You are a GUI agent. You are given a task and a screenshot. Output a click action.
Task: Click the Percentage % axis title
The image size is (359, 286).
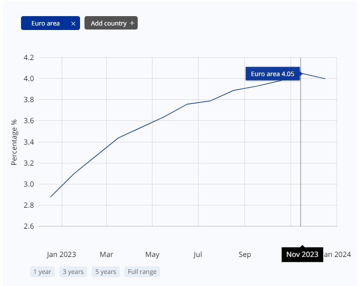(x=14, y=142)
